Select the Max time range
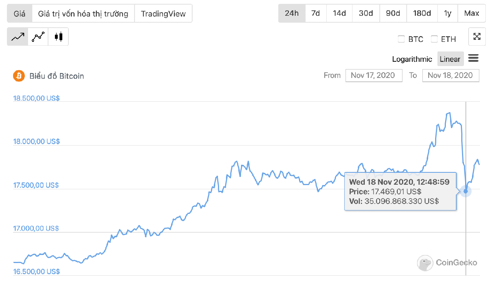This screenshot has height=283, width=492. coord(472,13)
